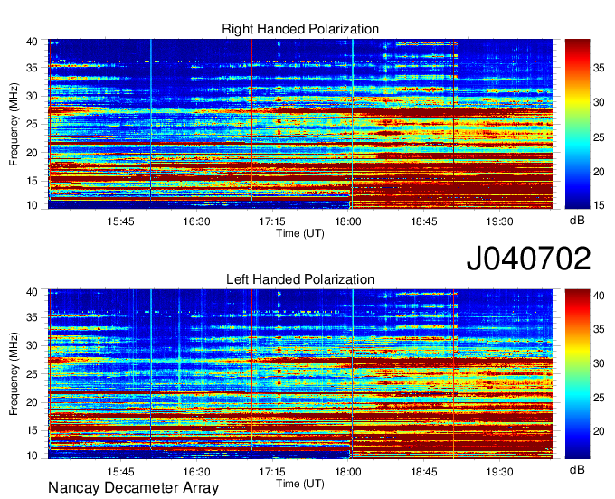The width and height of the screenshot is (615, 499).
Task: Click the 20 frequency tick on top plot
Action: point(32,153)
